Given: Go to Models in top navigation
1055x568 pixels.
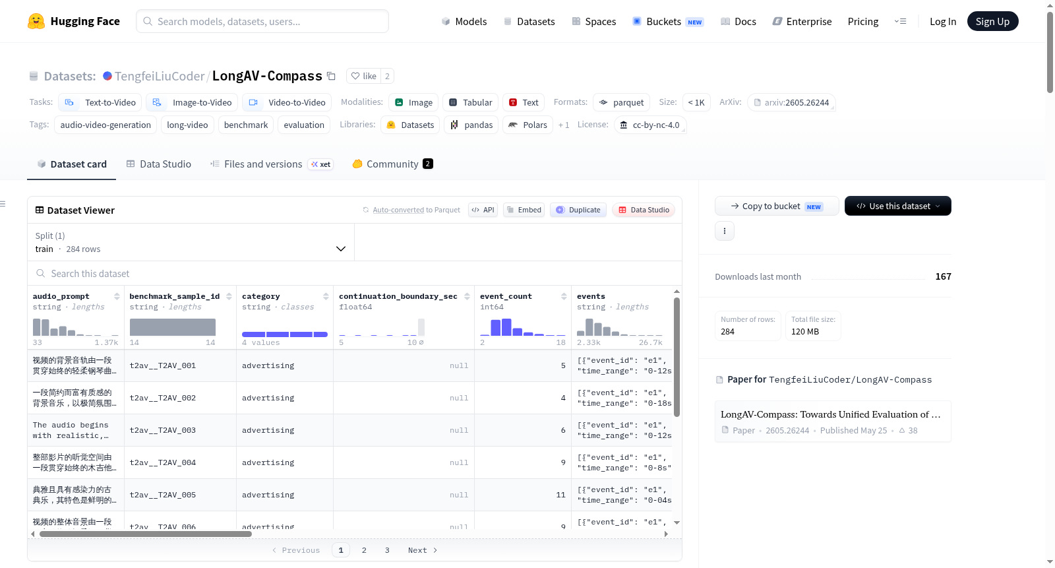Looking at the screenshot, I should pyautogui.click(x=464, y=21).
